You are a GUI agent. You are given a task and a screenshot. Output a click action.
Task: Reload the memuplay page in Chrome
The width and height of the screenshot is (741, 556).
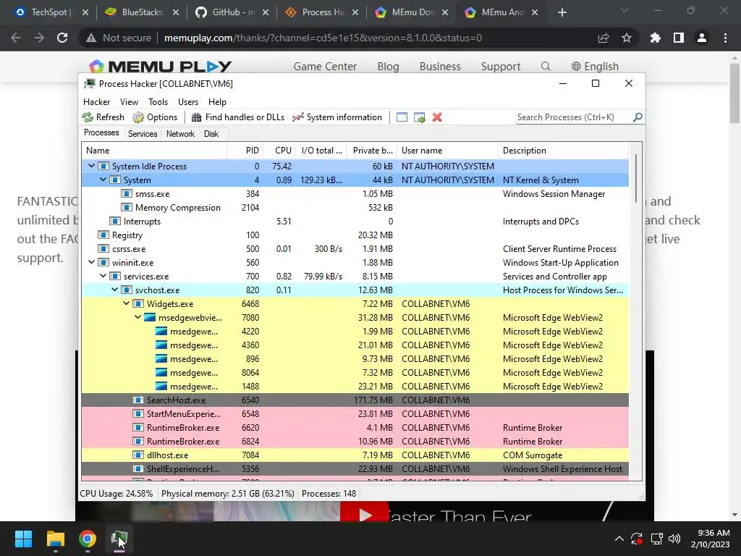62,38
